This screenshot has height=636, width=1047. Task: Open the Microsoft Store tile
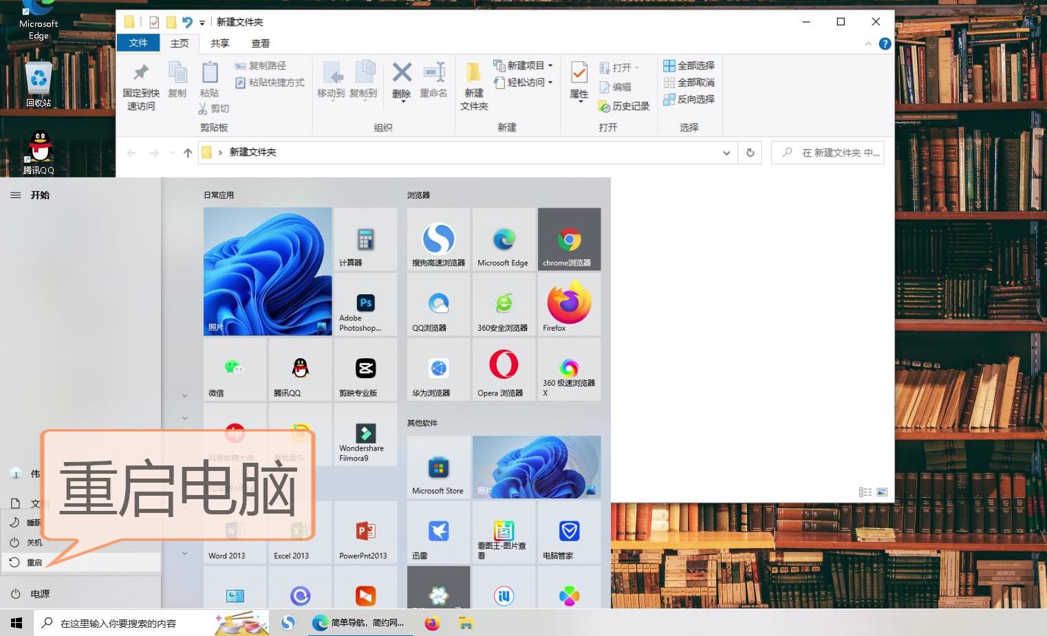(438, 467)
